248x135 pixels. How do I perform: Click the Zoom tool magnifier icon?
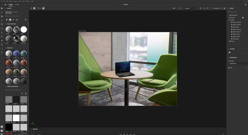pos(2,48)
